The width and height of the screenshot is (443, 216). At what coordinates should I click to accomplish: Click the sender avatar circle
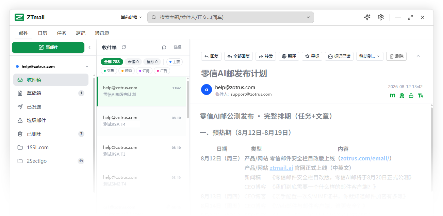point(207,90)
